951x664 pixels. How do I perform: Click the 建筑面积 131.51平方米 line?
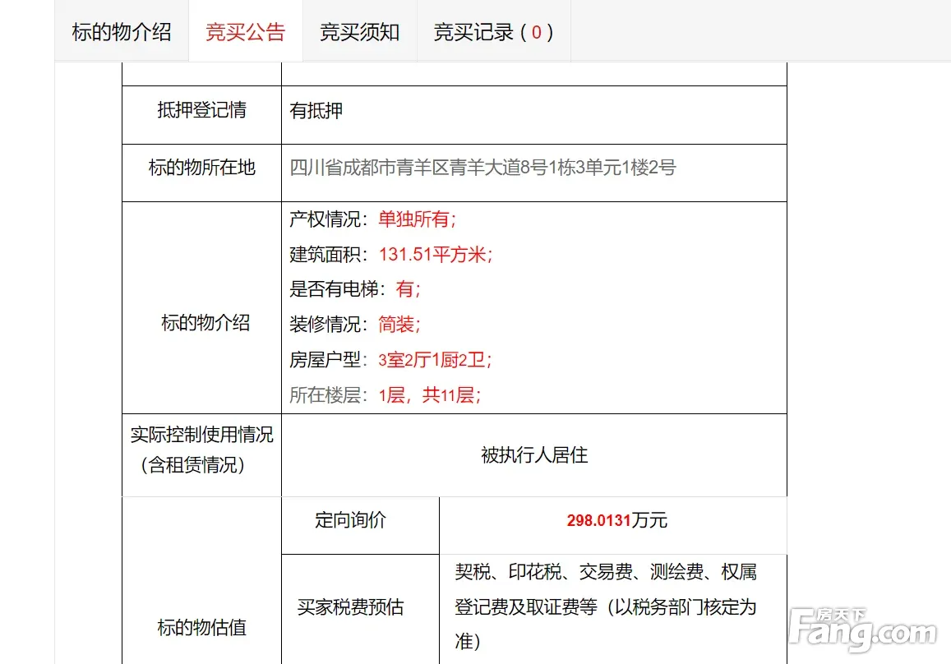[x=390, y=255]
